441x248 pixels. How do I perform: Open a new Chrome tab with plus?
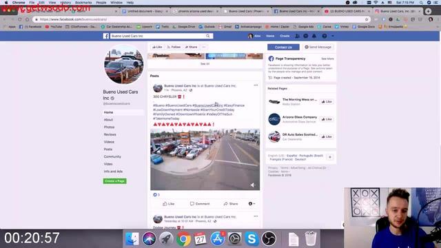[x=429, y=11]
